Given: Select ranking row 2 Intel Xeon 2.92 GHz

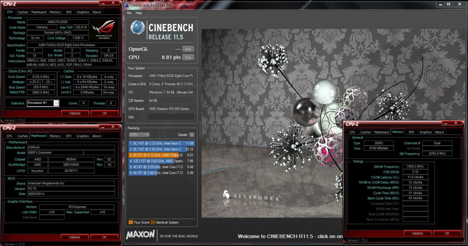Looking at the screenshot, I should (x=161, y=149).
